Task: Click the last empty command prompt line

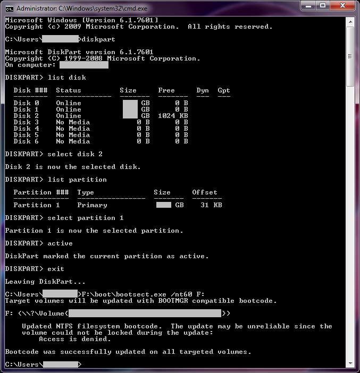Action: click(43, 364)
